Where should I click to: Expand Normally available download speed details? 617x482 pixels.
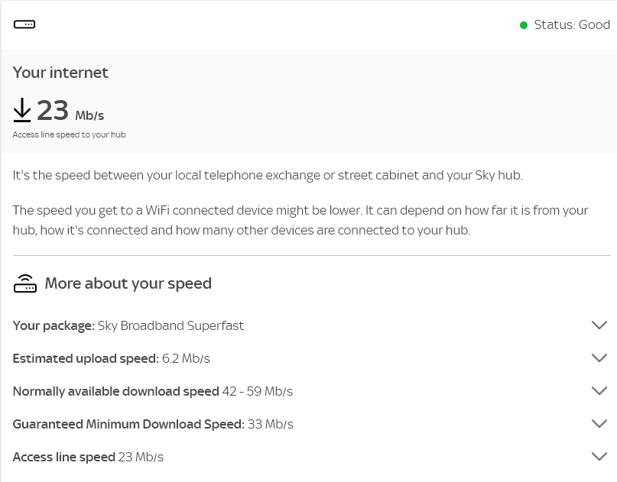coord(599,390)
